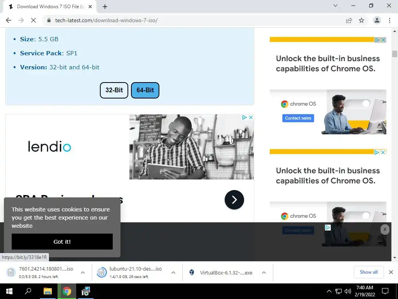Download the 32-Bit ISO
The height and width of the screenshot is (299, 398).
(x=114, y=90)
